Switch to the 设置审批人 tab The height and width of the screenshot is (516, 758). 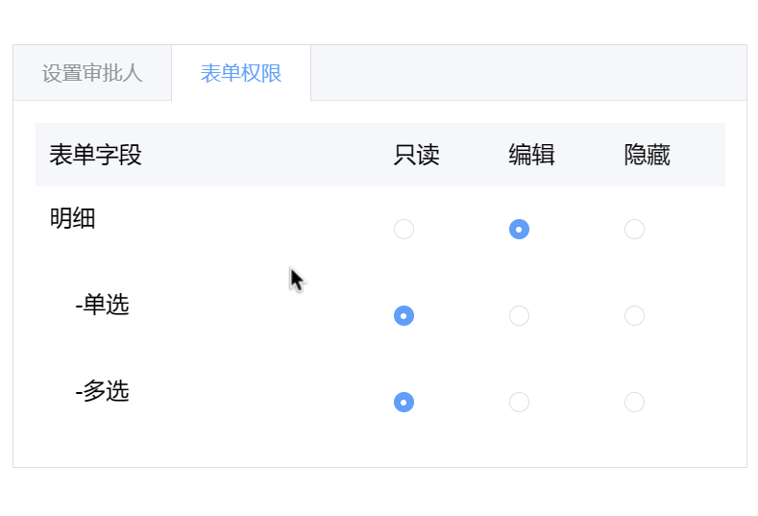coord(92,73)
